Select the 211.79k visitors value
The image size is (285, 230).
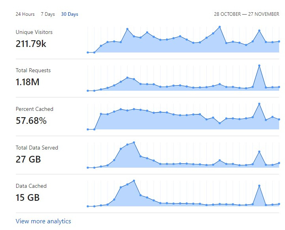pyautogui.click(x=31, y=44)
